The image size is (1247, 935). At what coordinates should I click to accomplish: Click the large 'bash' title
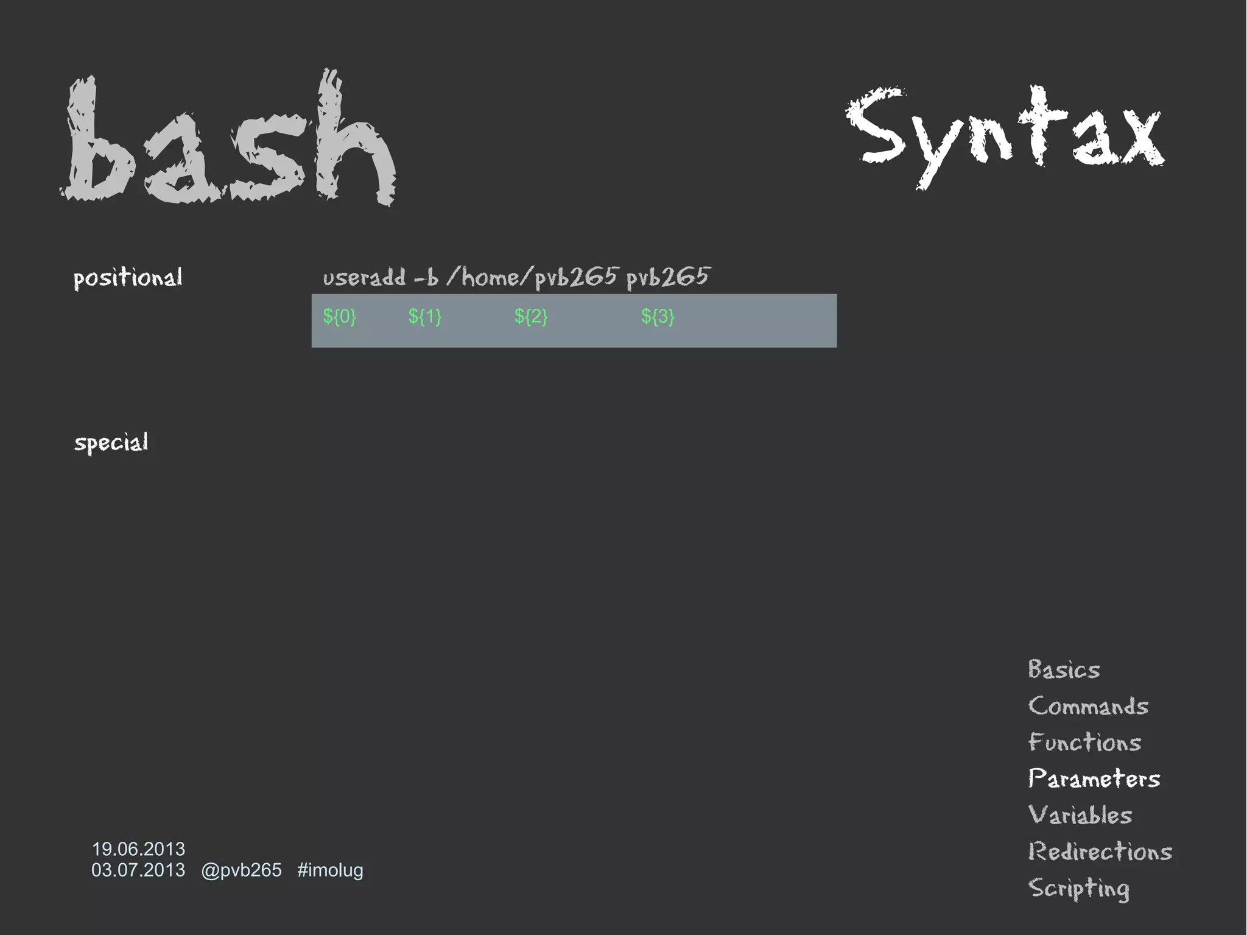point(228,137)
